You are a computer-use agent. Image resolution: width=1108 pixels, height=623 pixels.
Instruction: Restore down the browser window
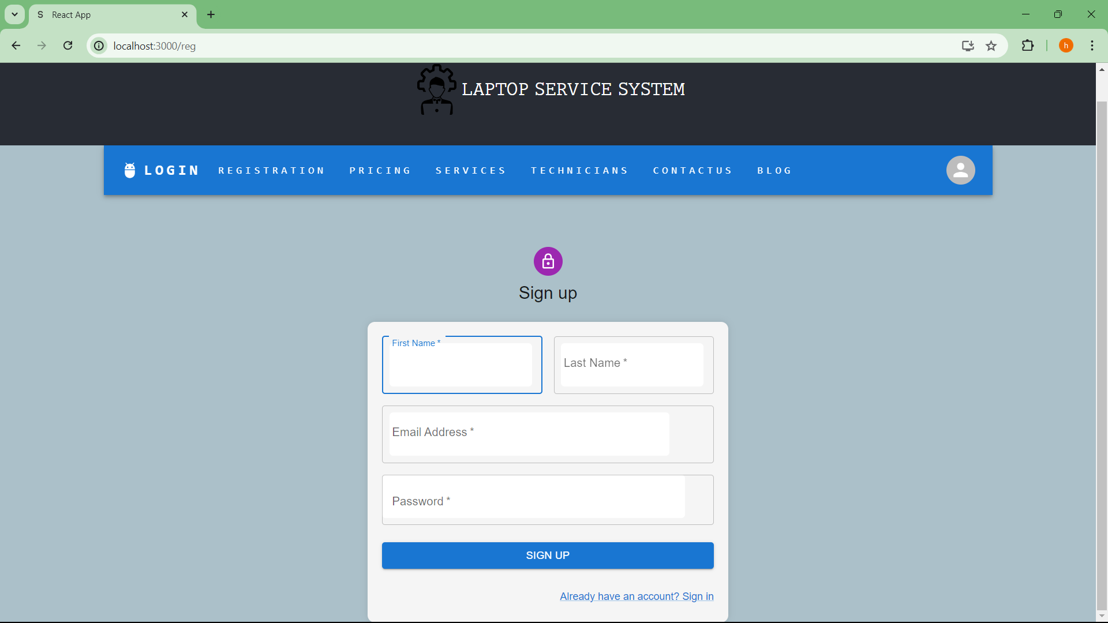pos(1058,14)
